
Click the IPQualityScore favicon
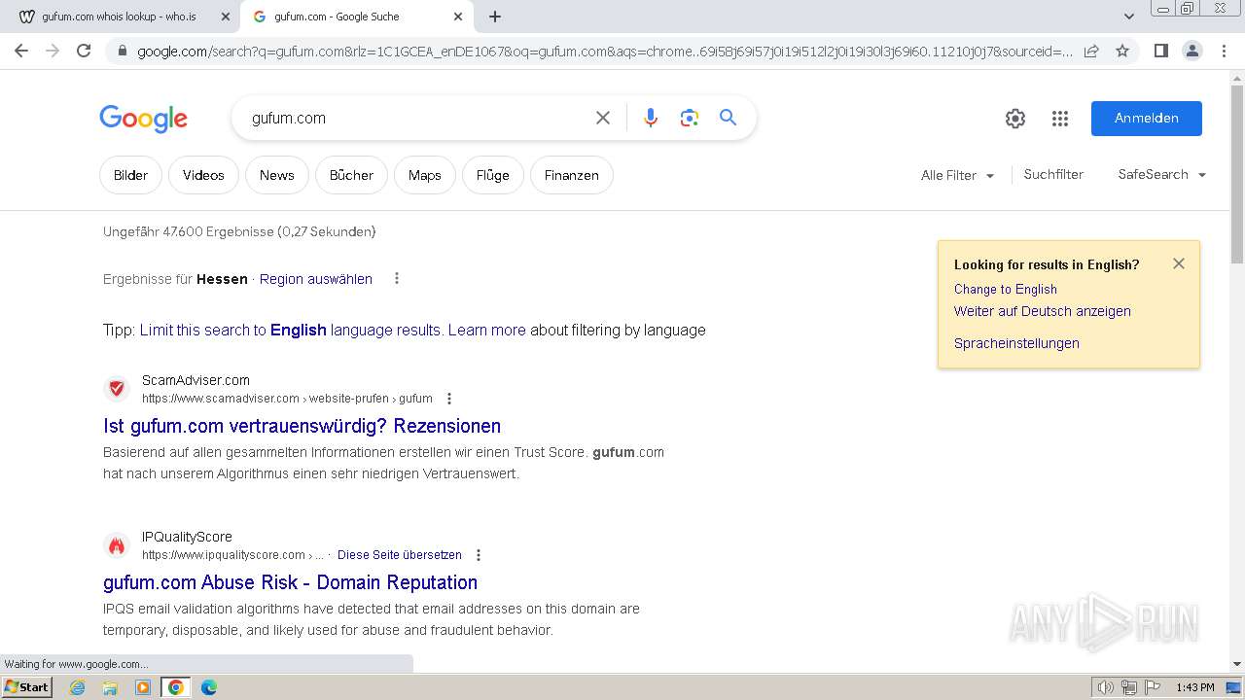click(117, 545)
